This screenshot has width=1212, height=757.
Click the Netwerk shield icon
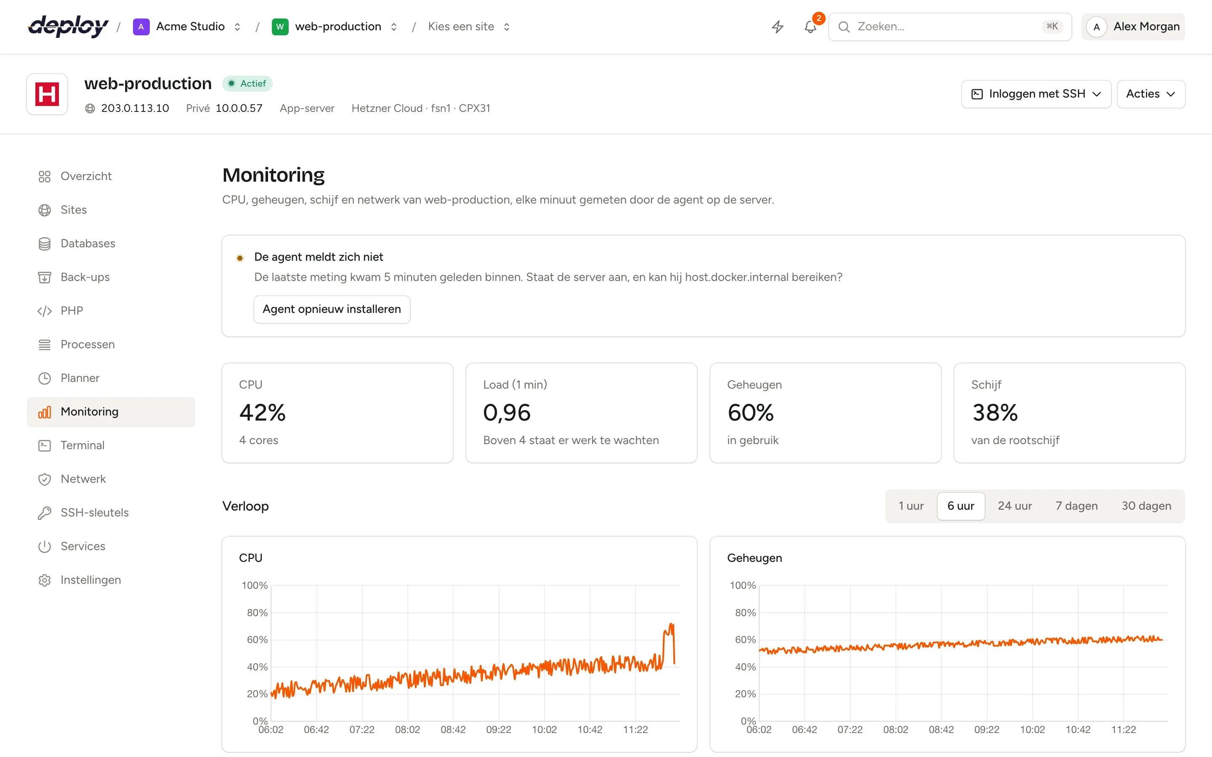pyautogui.click(x=45, y=479)
